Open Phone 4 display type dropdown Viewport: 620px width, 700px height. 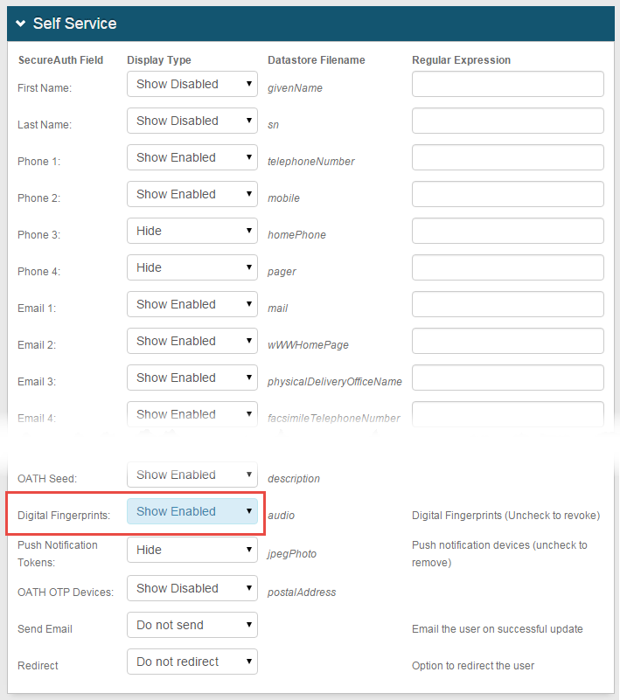coord(192,268)
